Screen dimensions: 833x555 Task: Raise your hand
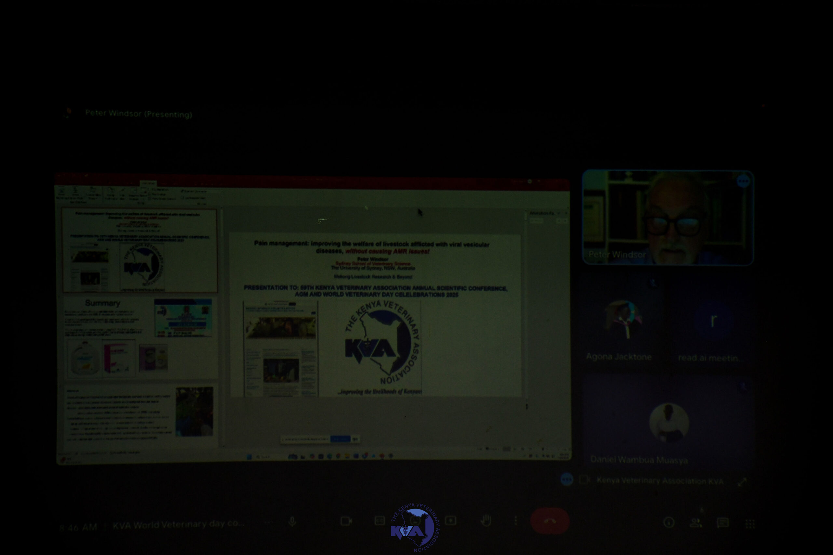pyautogui.click(x=486, y=521)
